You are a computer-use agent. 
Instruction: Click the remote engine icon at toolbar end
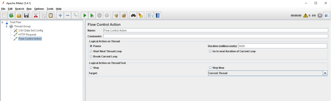[x=327, y=16]
